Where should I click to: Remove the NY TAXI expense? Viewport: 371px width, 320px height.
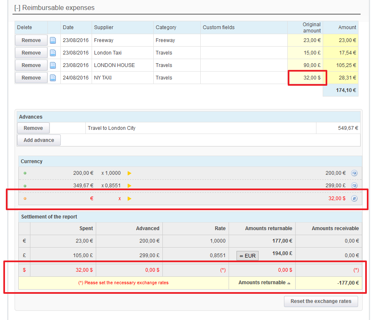31,78
